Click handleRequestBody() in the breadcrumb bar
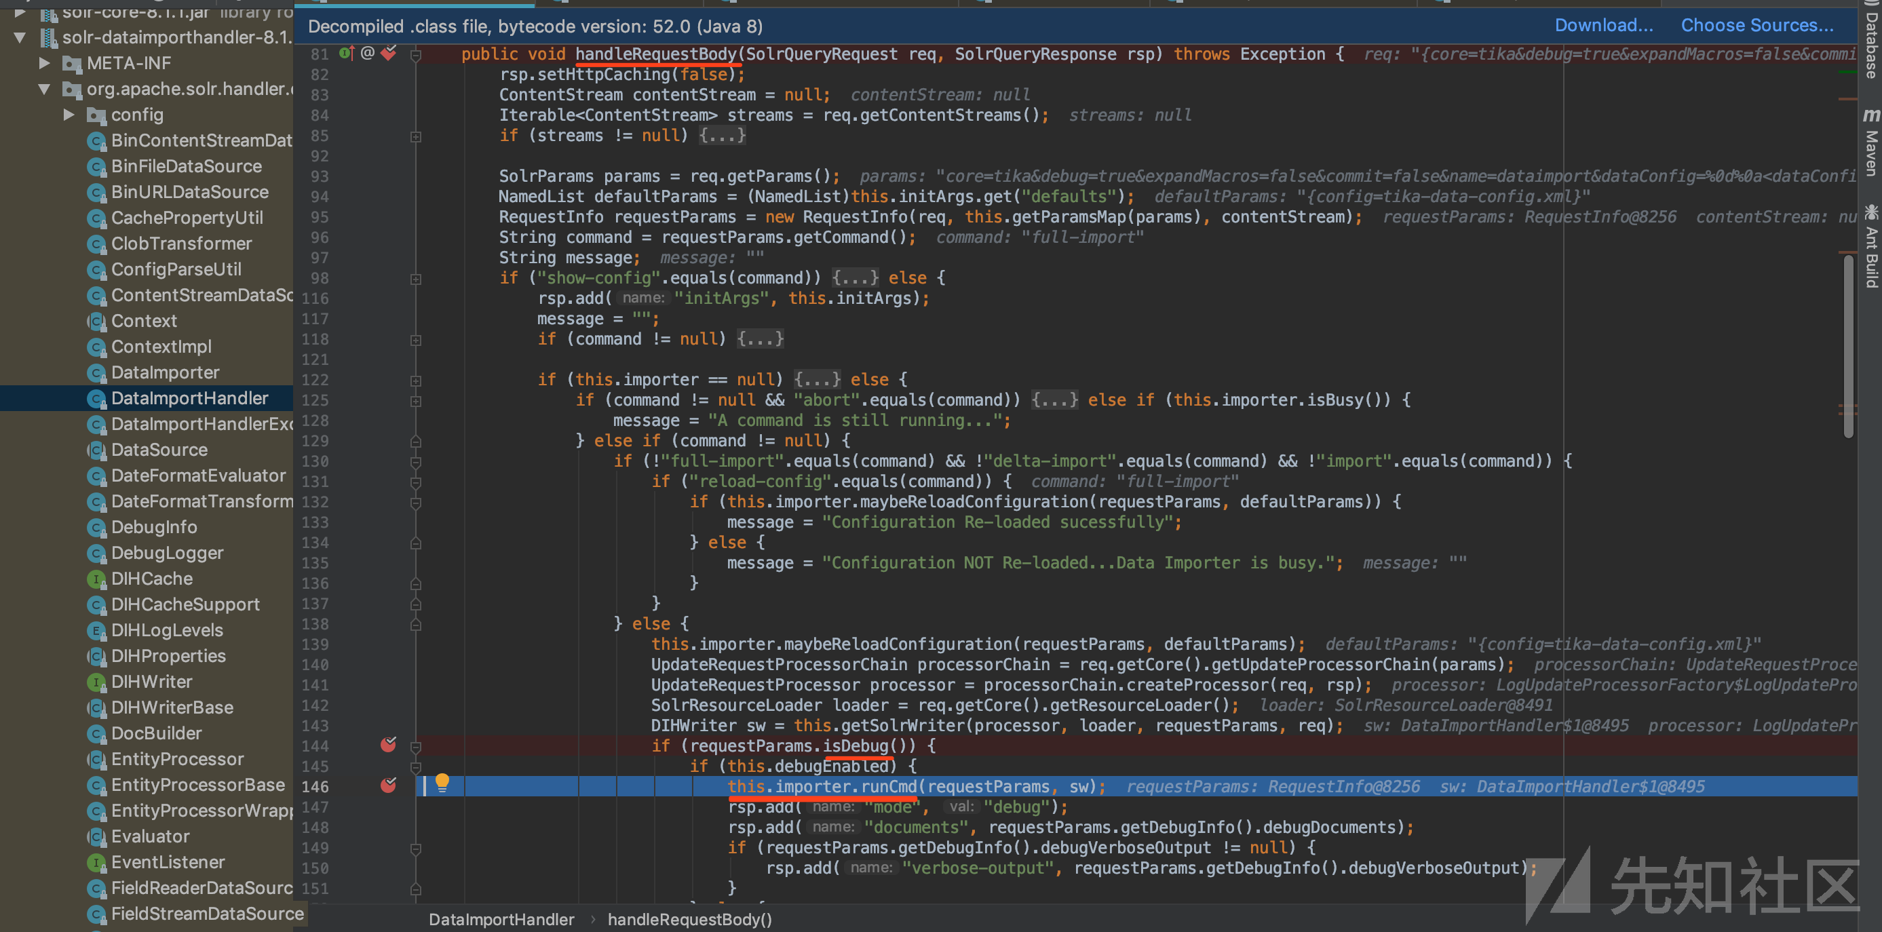This screenshot has width=1882, height=932. coord(690,919)
